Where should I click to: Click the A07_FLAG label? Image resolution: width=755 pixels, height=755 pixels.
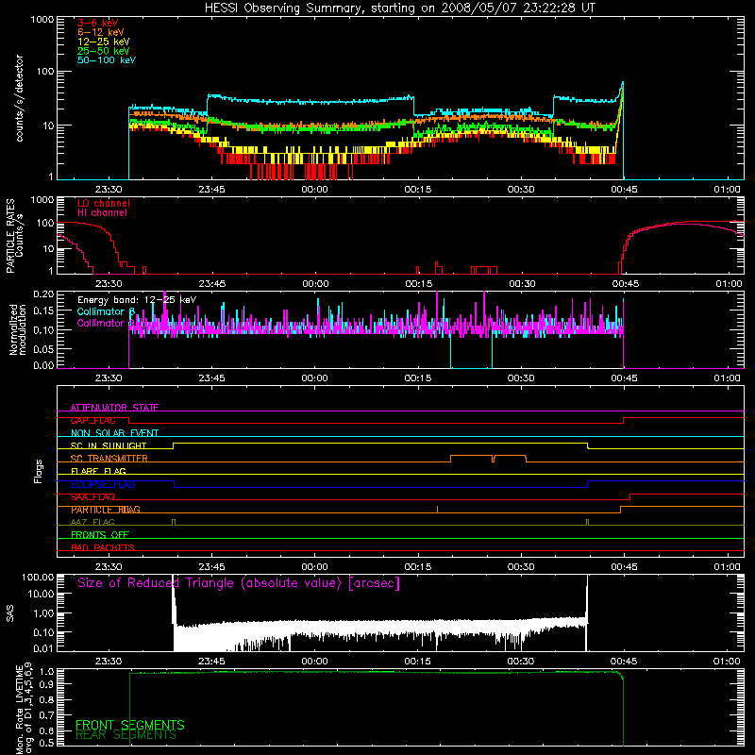pyautogui.click(x=92, y=522)
